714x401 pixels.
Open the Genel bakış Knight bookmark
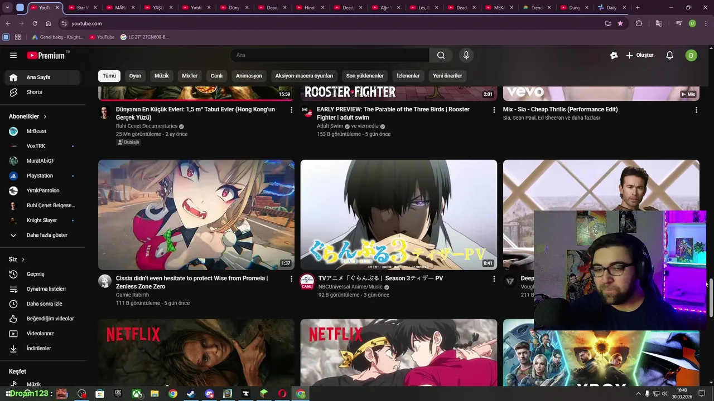[x=57, y=37]
